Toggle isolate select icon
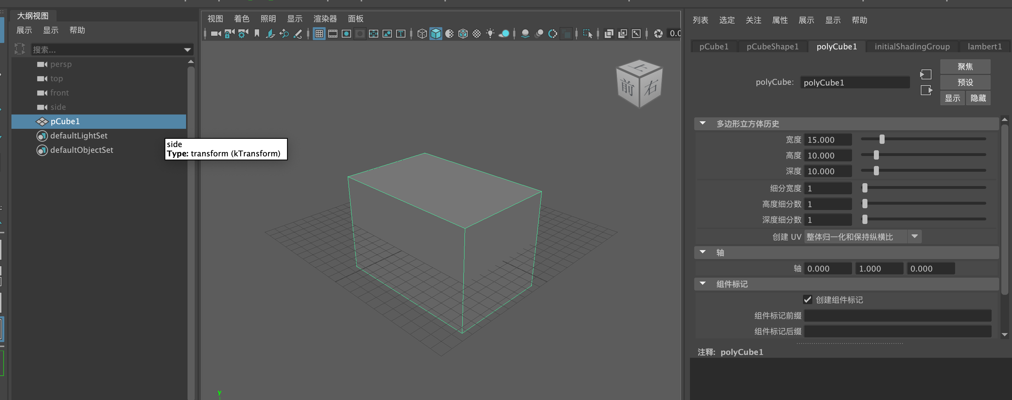Viewport: 1012px width, 400px height. tap(587, 34)
